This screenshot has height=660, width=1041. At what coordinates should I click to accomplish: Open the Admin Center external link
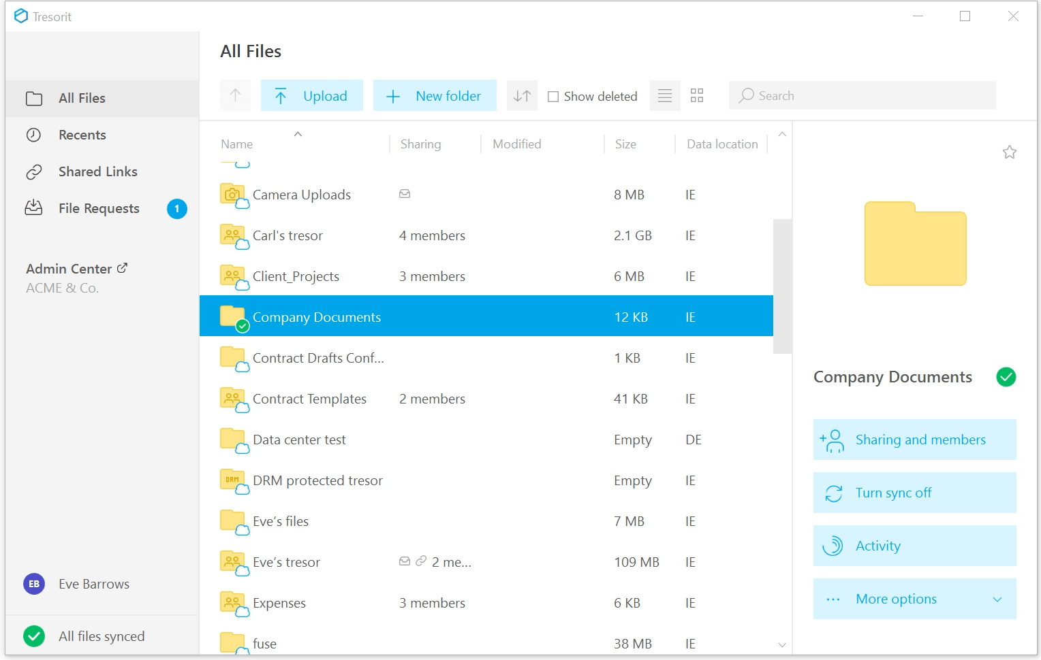76,269
